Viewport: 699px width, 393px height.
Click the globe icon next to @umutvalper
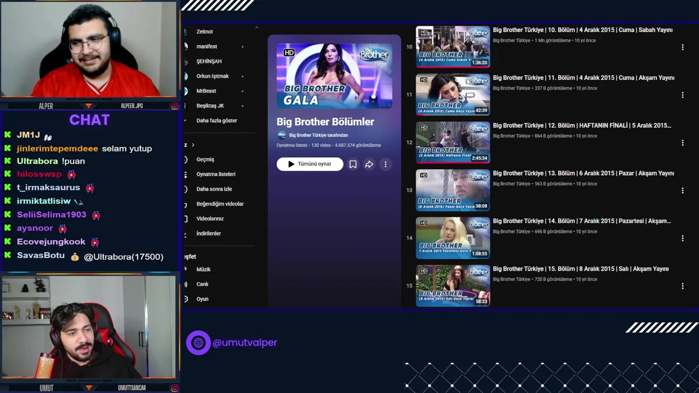pos(198,343)
